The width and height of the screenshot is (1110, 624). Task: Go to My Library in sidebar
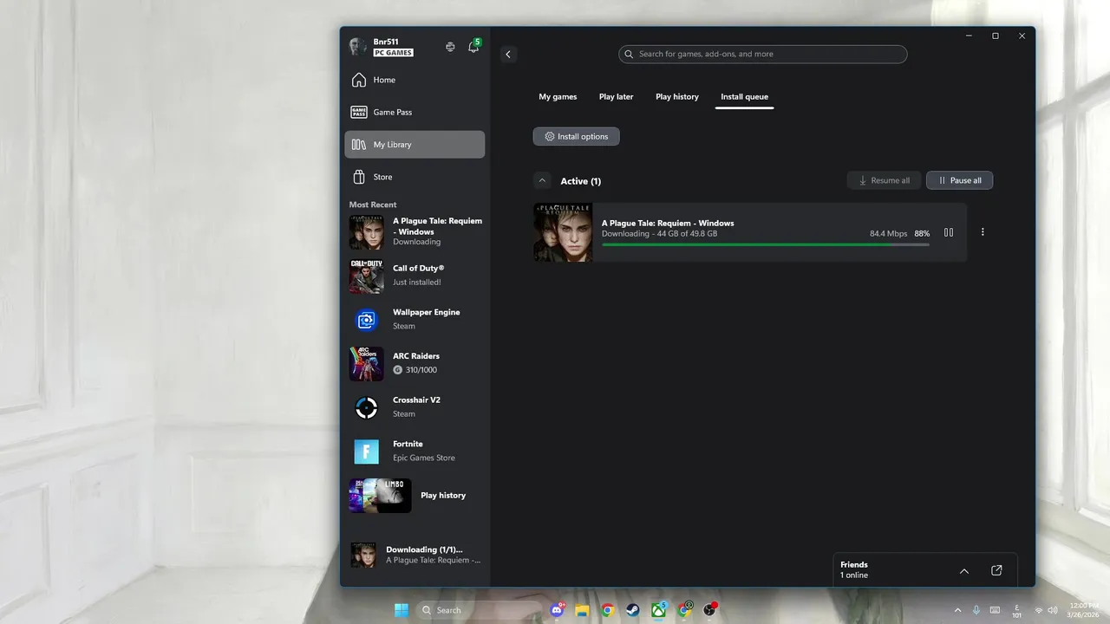[415, 145]
